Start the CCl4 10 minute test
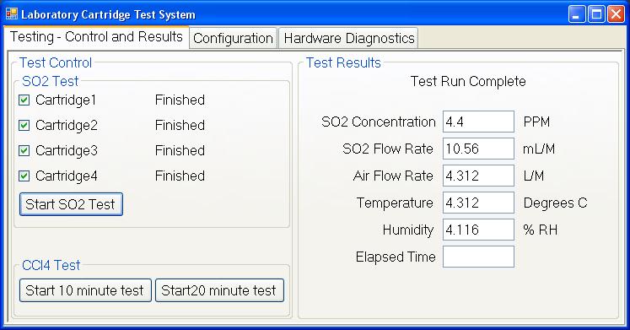The width and height of the screenshot is (630, 330). click(x=85, y=290)
